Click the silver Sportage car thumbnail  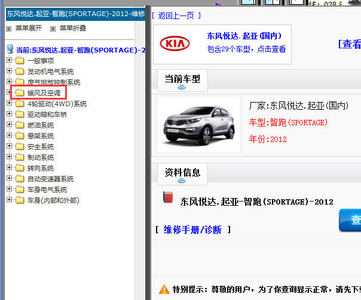[x=198, y=125]
